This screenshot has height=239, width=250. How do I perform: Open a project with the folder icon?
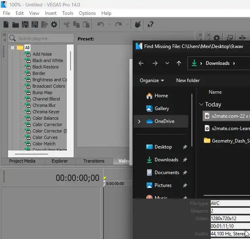[16, 25]
